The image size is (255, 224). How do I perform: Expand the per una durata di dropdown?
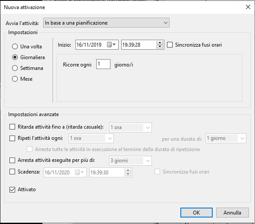tap(226, 139)
